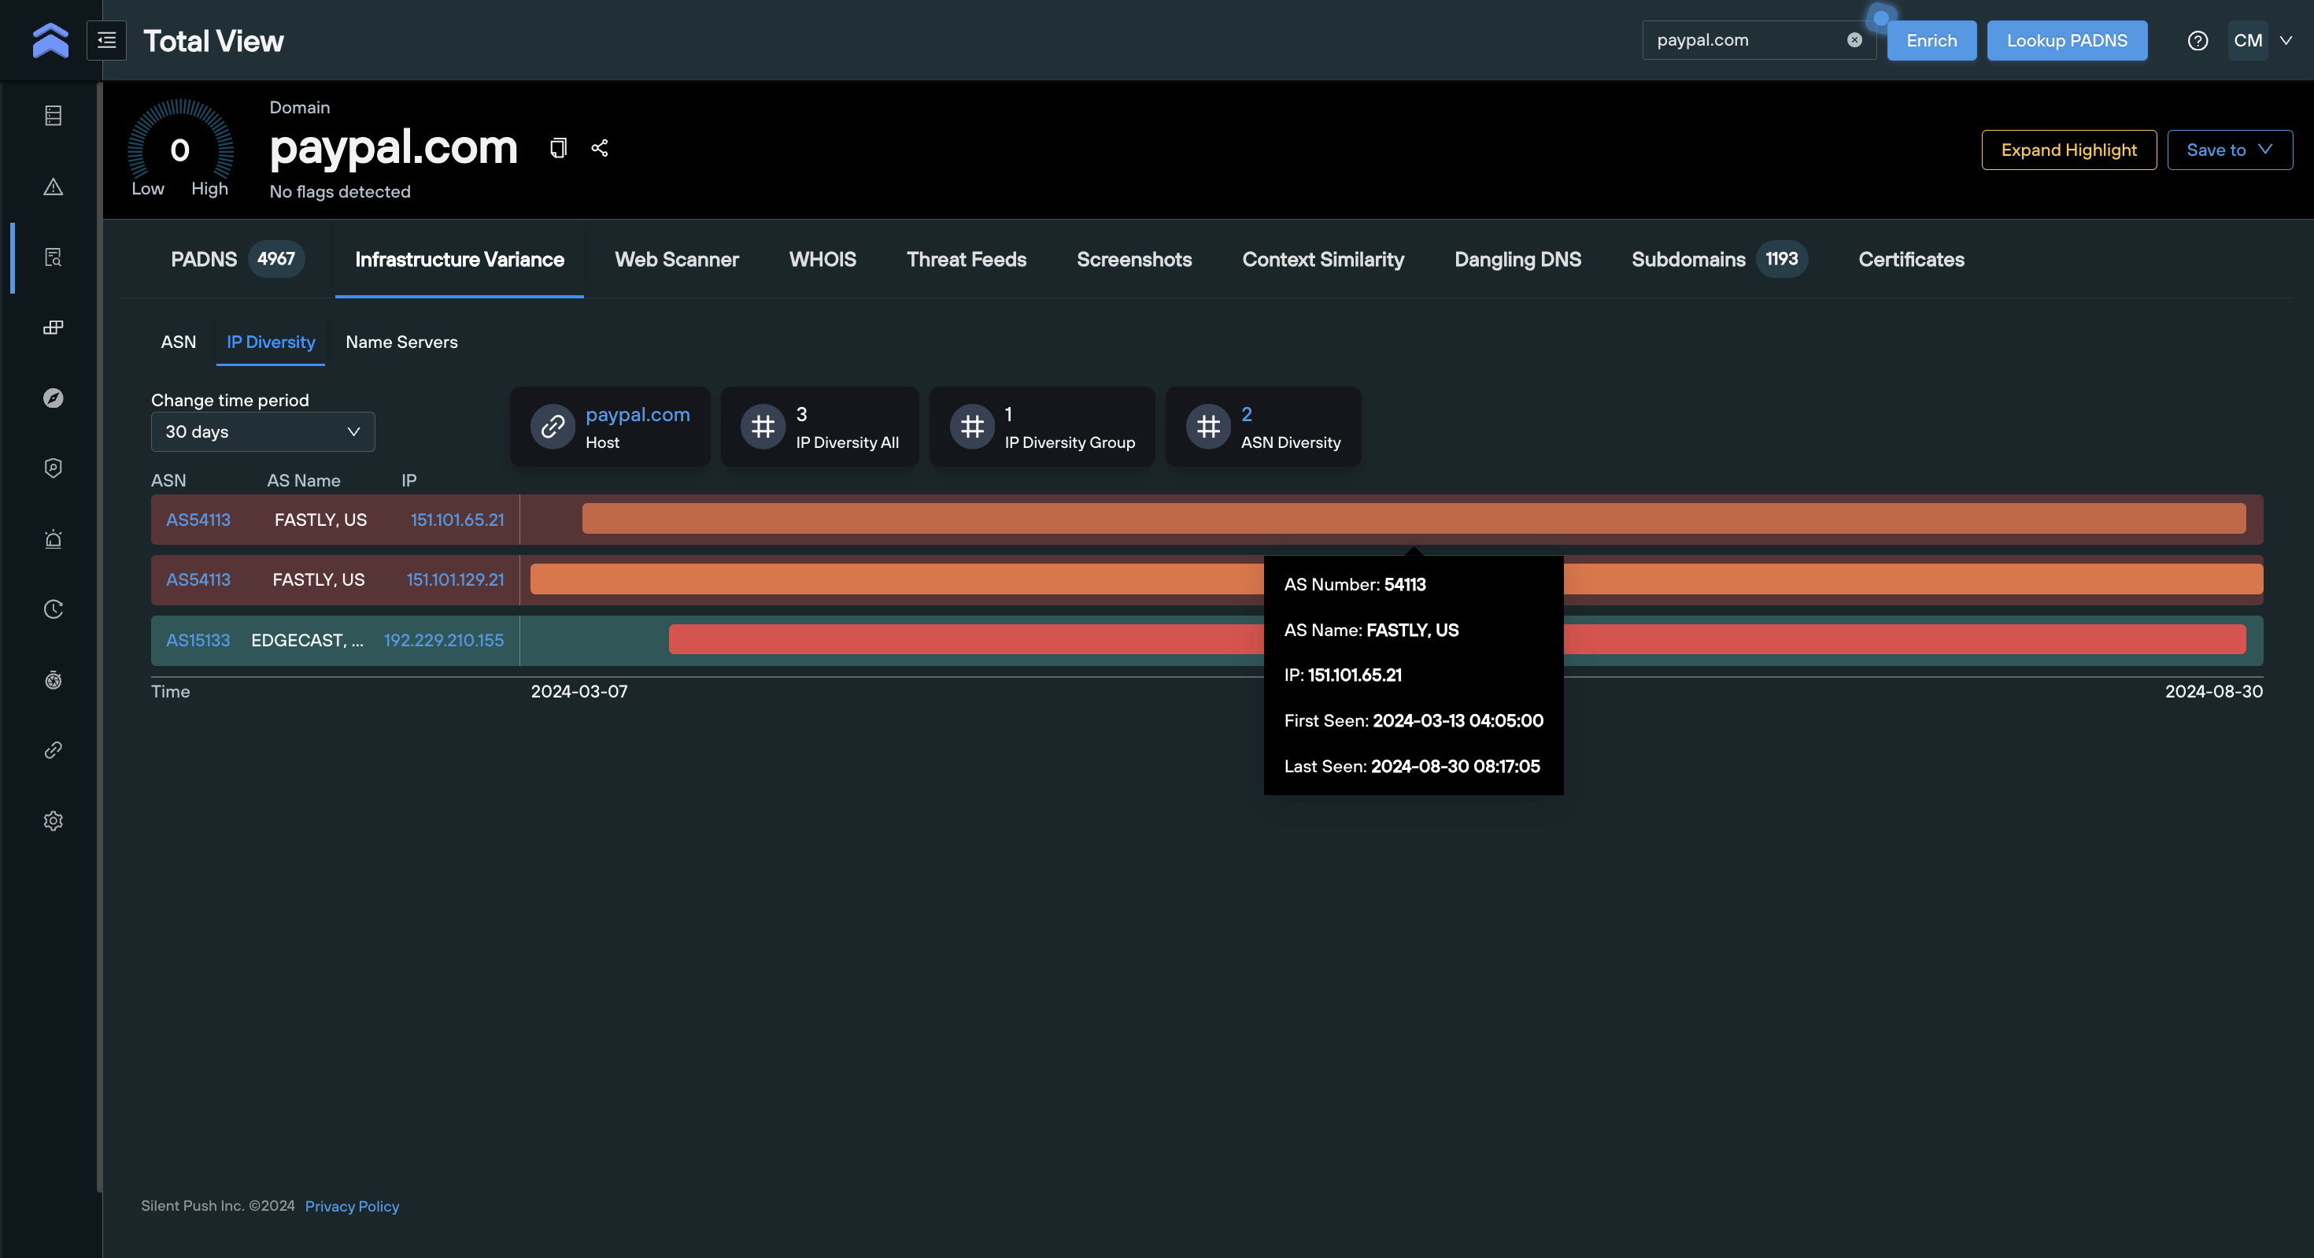Open the 30 days time period dropdown

(x=262, y=432)
